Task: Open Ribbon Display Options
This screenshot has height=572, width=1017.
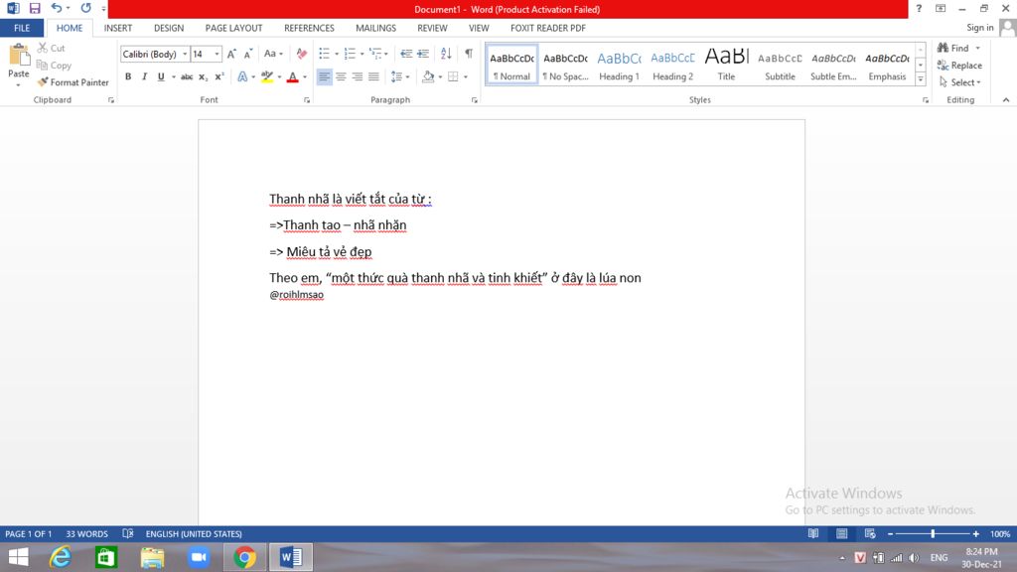Action: point(941,8)
